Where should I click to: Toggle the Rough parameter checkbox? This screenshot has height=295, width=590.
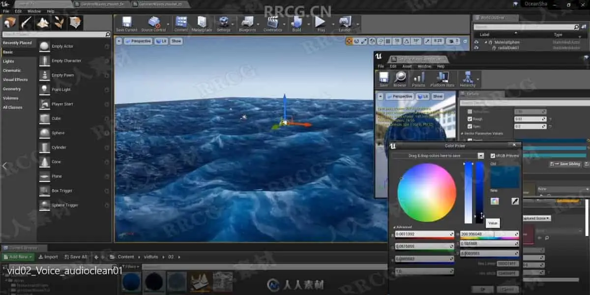pos(470,119)
